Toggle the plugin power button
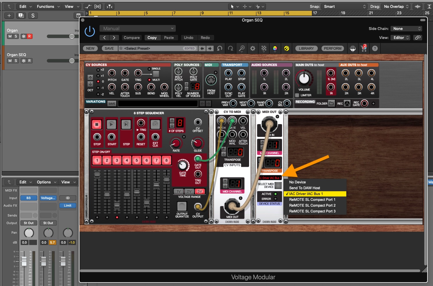This screenshot has width=433, height=286. click(x=90, y=31)
